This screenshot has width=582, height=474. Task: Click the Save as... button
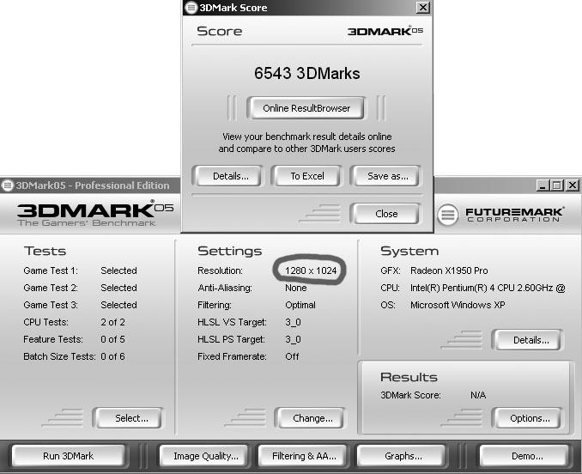pyautogui.click(x=387, y=176)
